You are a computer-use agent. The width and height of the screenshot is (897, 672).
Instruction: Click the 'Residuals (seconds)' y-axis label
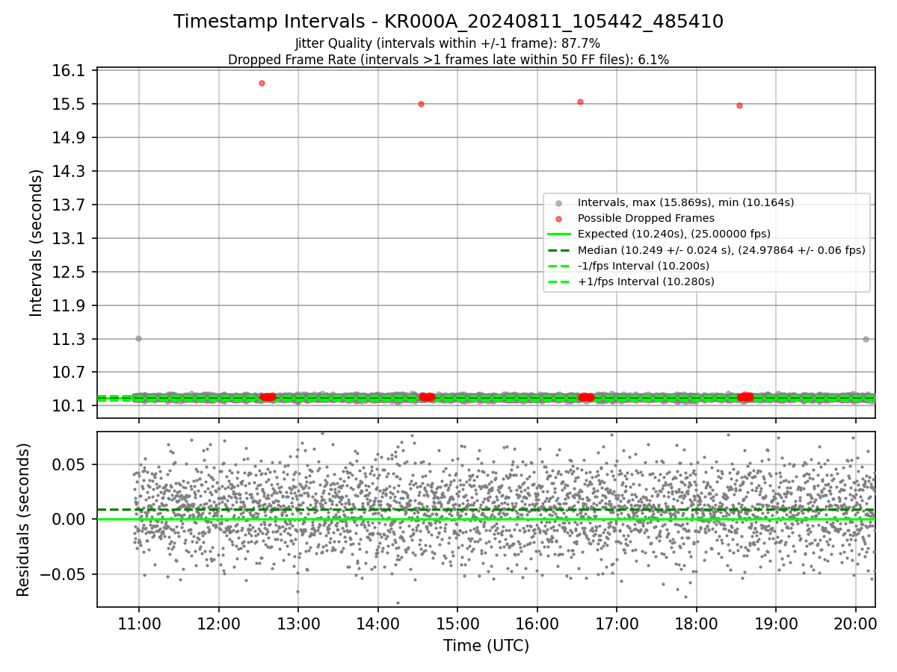tap(24, 519)
